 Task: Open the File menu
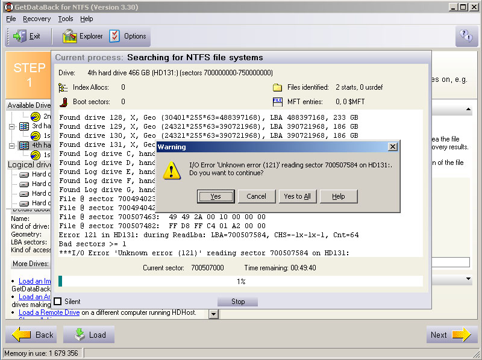coord(11,19)
